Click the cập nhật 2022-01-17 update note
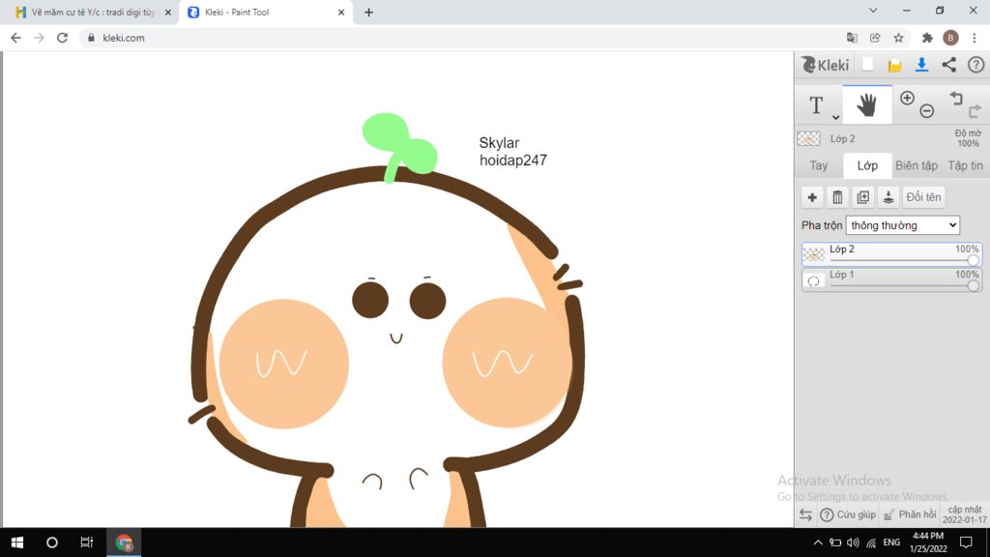990x557 pixels. pyautogui.click(x=964, y=514)
